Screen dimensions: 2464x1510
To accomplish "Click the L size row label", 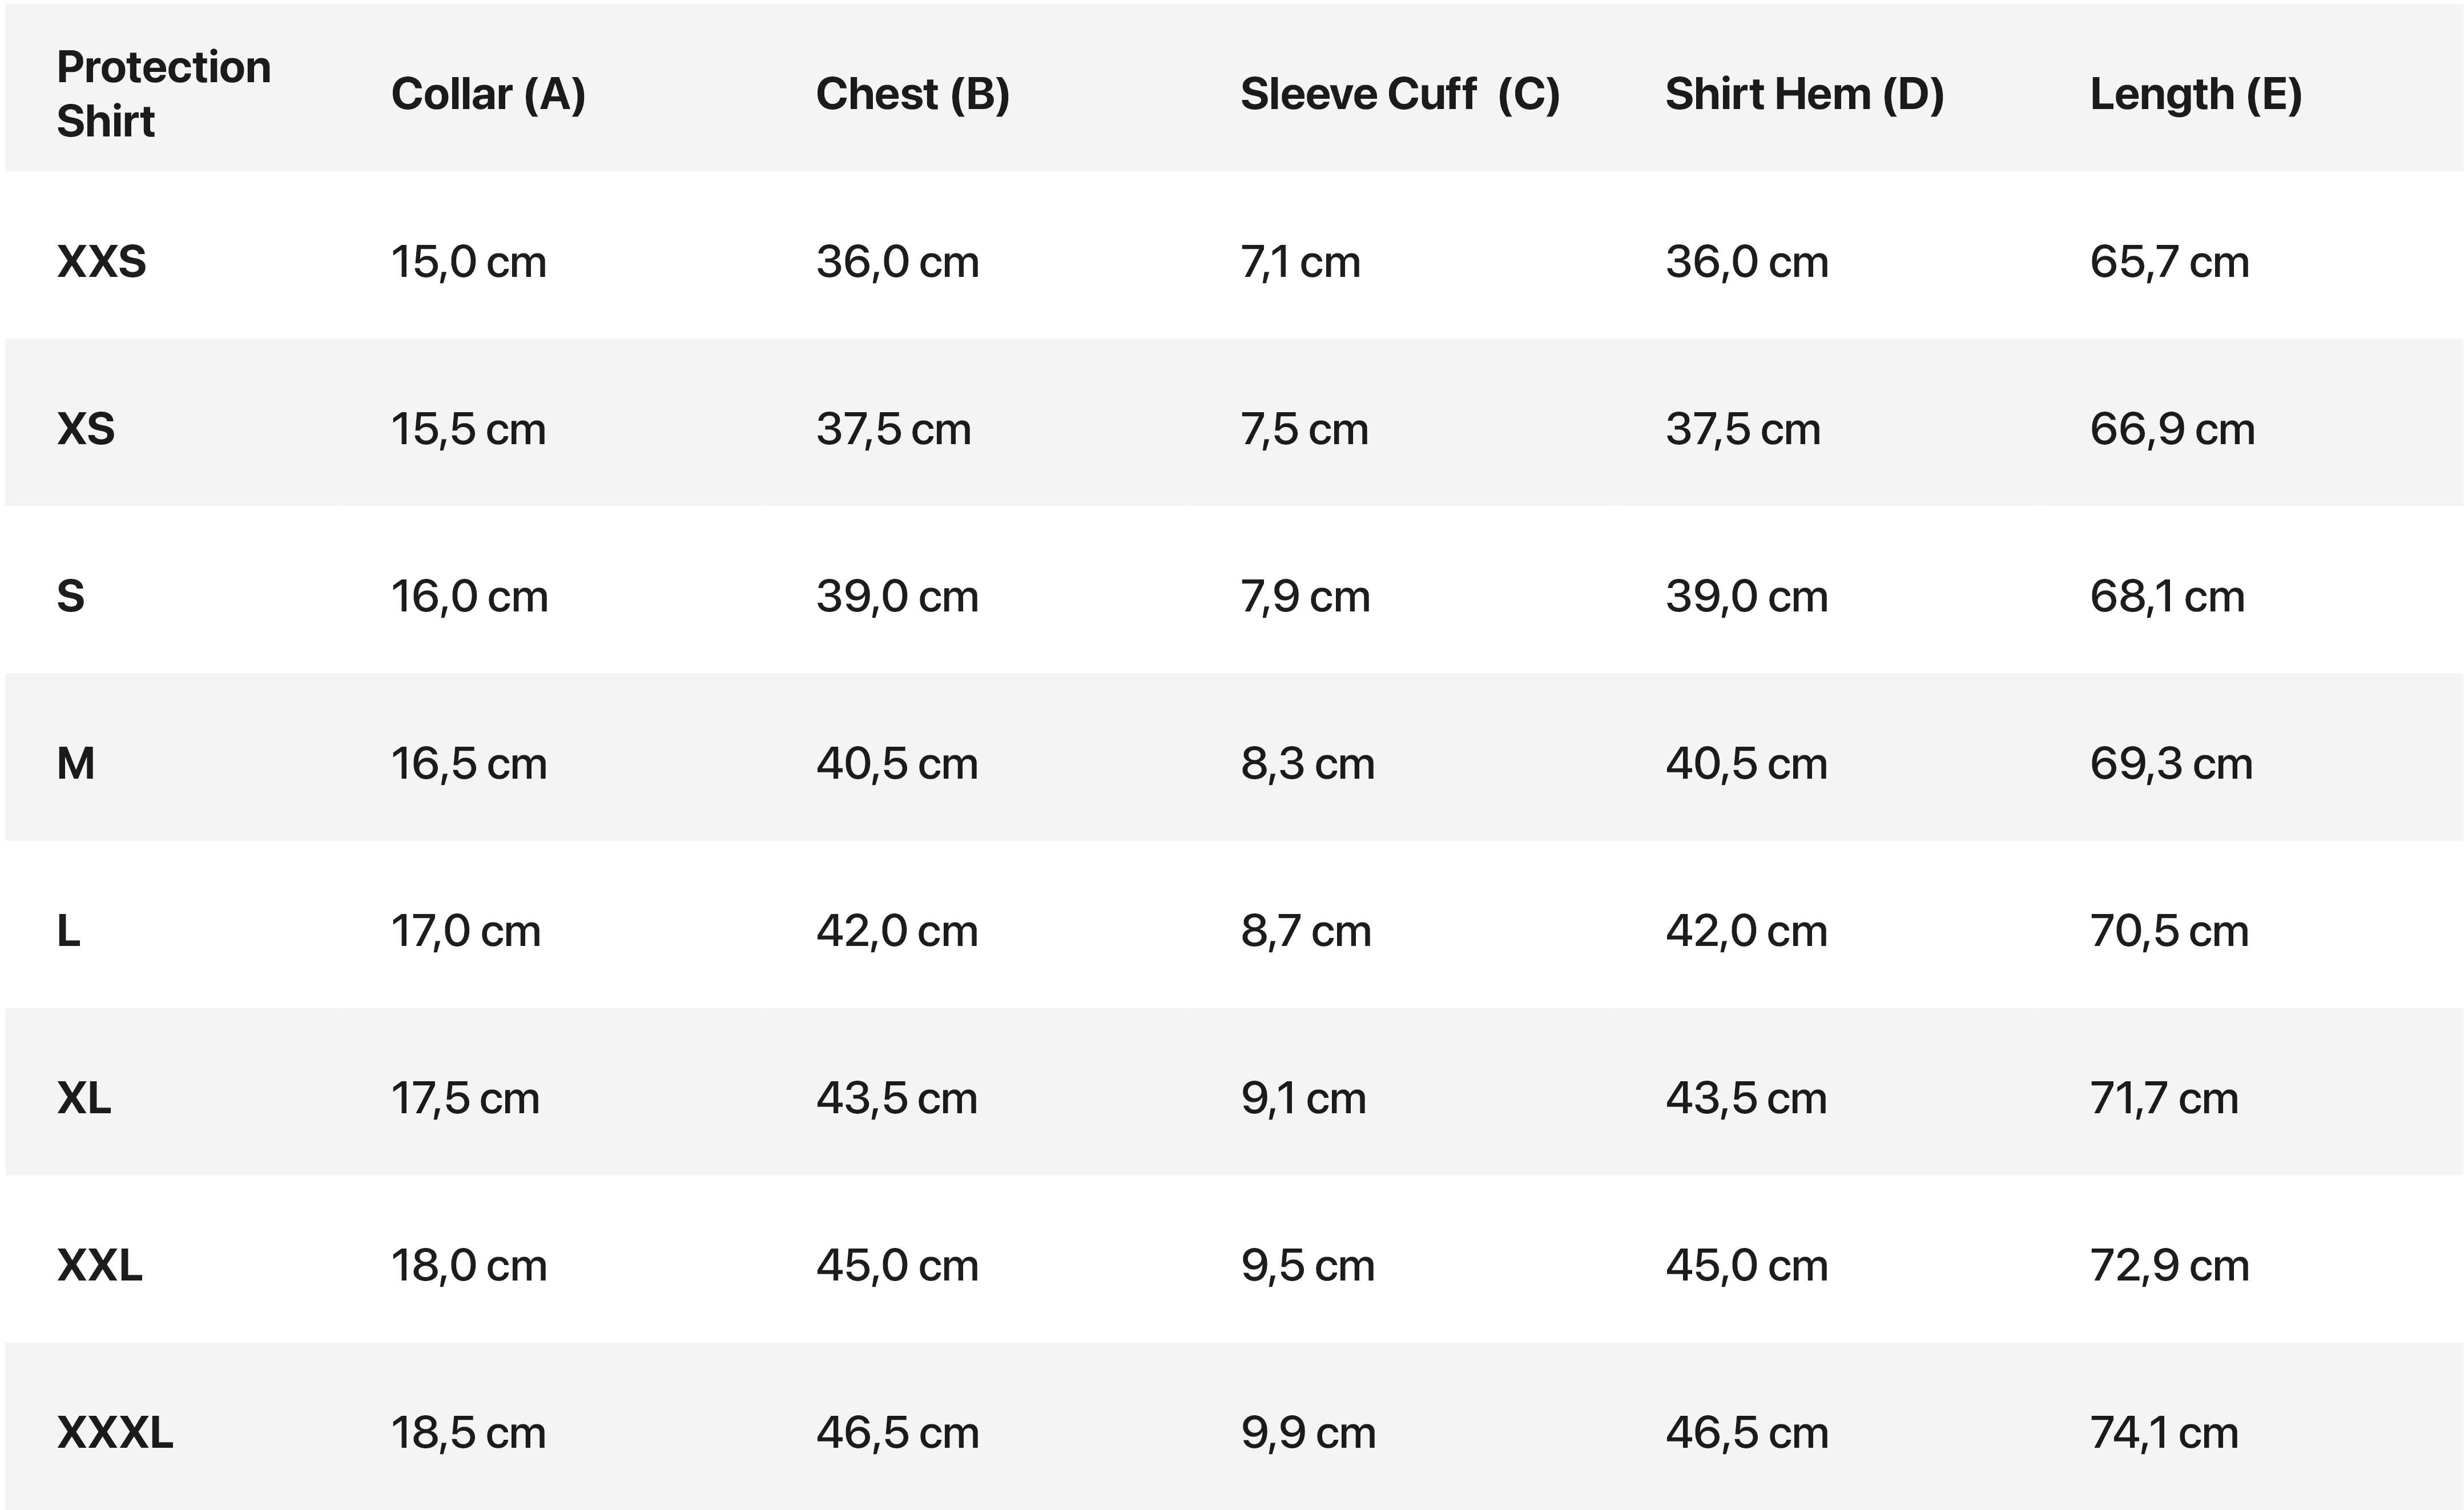I will 68,931.
